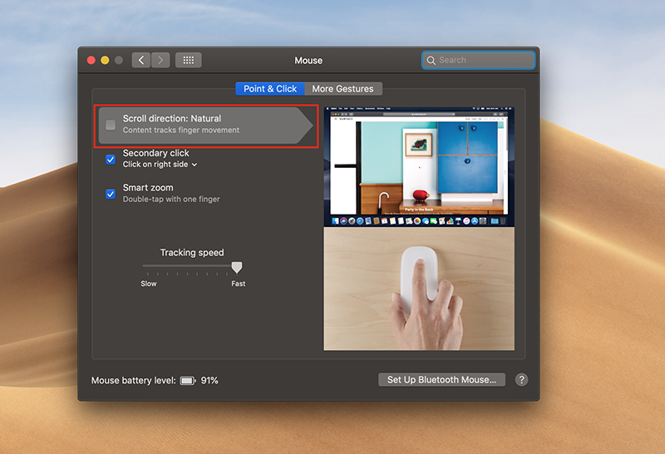Click the forward navigation arrow

[x=160, y=61]
